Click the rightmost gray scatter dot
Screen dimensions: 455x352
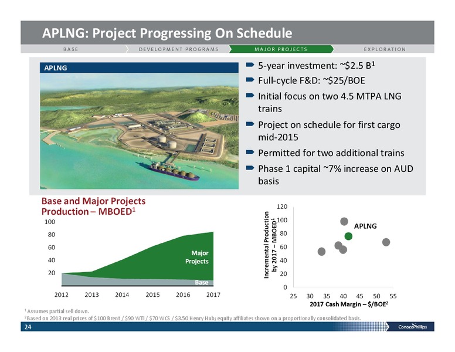click(x=386, y=242)
